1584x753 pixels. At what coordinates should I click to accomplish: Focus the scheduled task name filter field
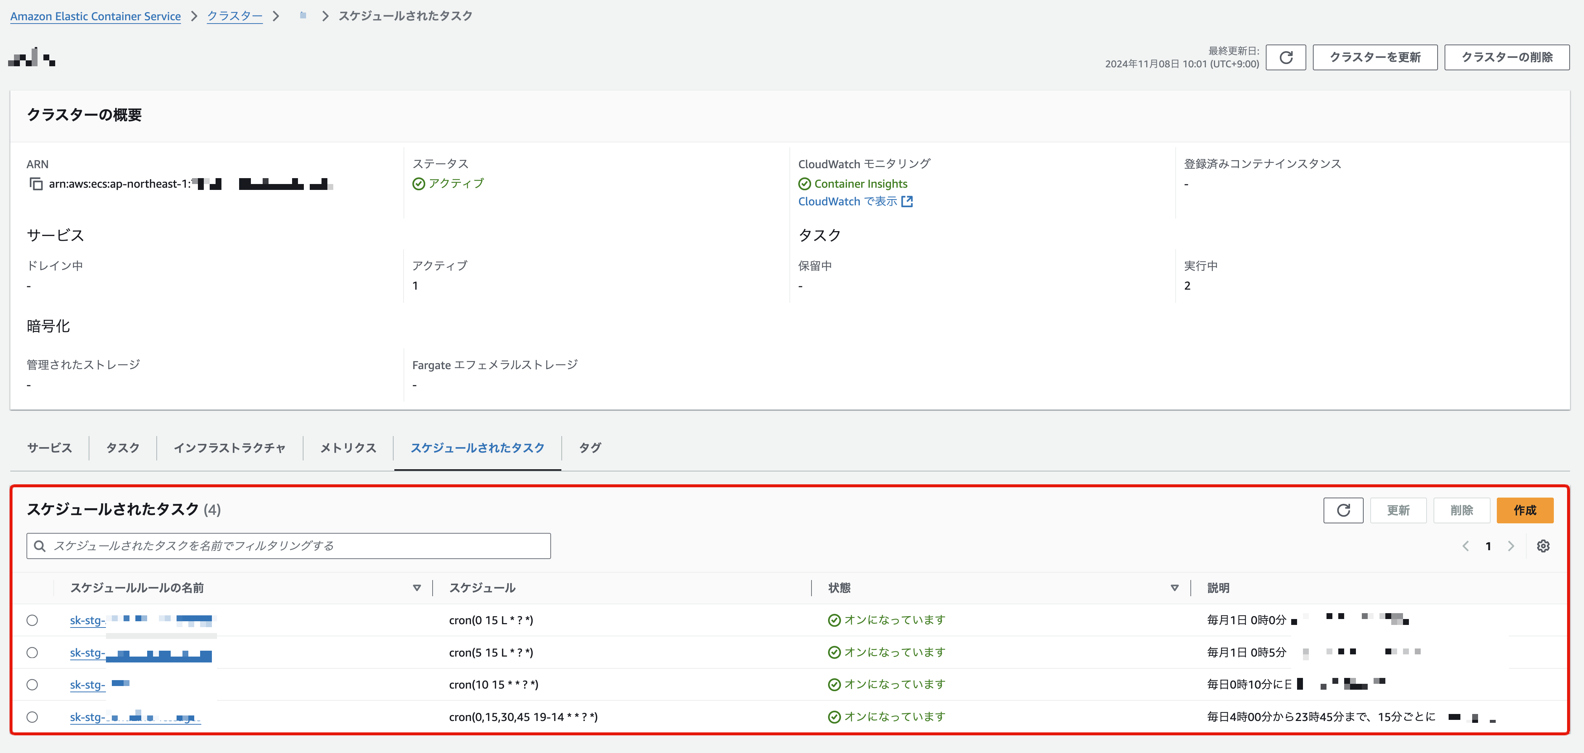point(295,546)
